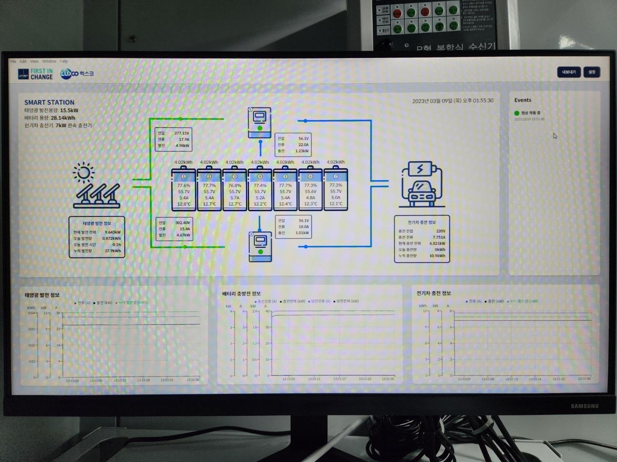Open the Help menu
The height and width of the screenshot is (462, 617).
click(x=64, y=62)
